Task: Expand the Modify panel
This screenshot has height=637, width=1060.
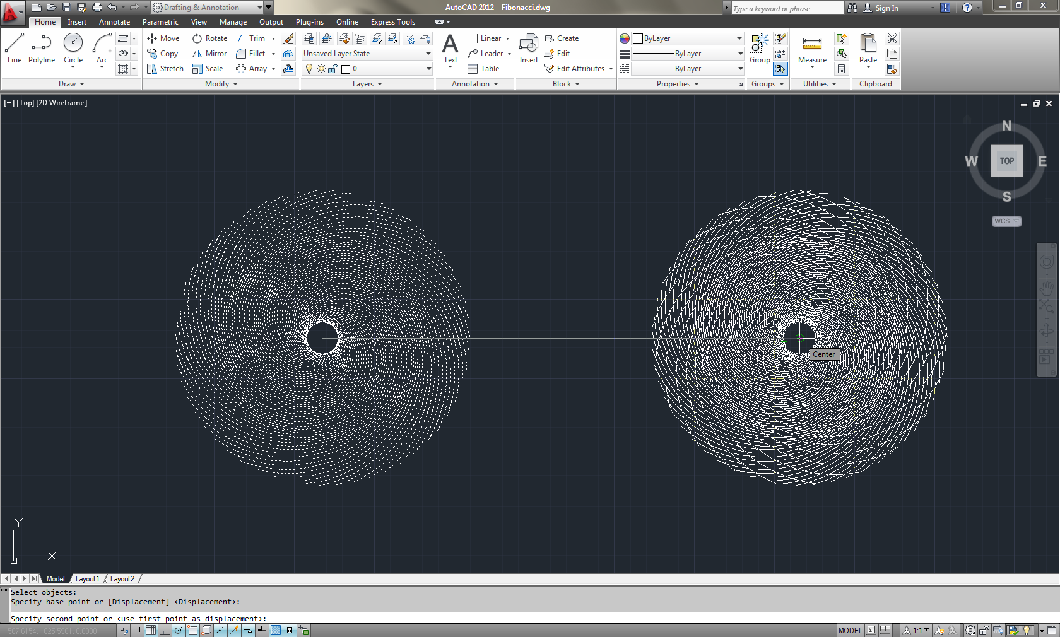Action: point(221,84)
